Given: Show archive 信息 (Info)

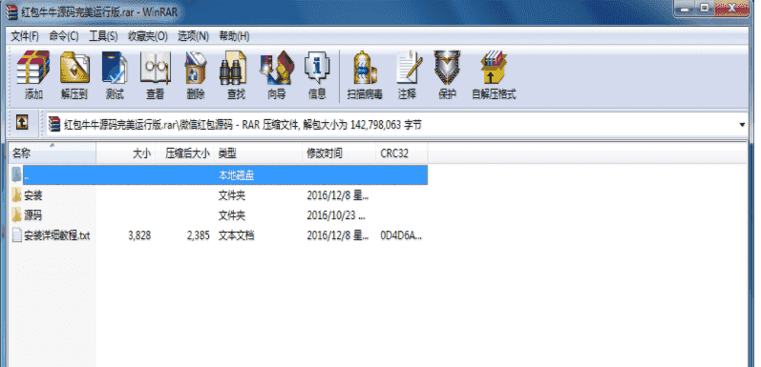Looking at the screenshot, I should (x=317, y=68).
